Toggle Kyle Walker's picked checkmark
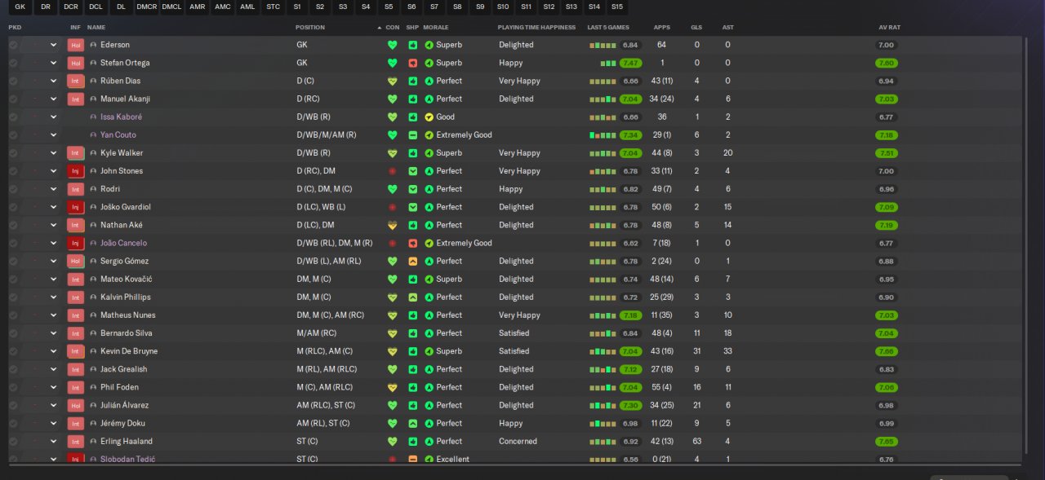The height and width of the screenshot is (480, 1045). (x=13, y=153)
